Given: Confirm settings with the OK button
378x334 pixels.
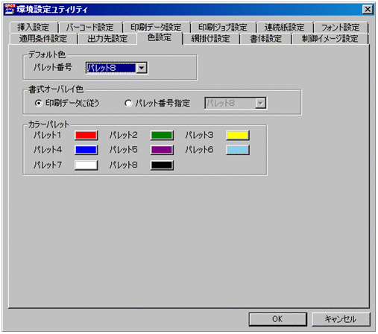Looking at the screenshot, I should [277, 319].
